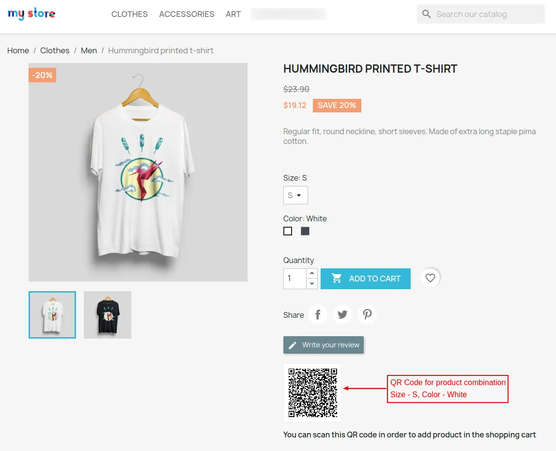Open the Size dropdown
Screen dimensions: 556x451
(x=295, y=195)
